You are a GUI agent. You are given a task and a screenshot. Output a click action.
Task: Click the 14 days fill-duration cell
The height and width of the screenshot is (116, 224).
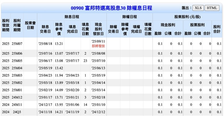pos(85,105)
